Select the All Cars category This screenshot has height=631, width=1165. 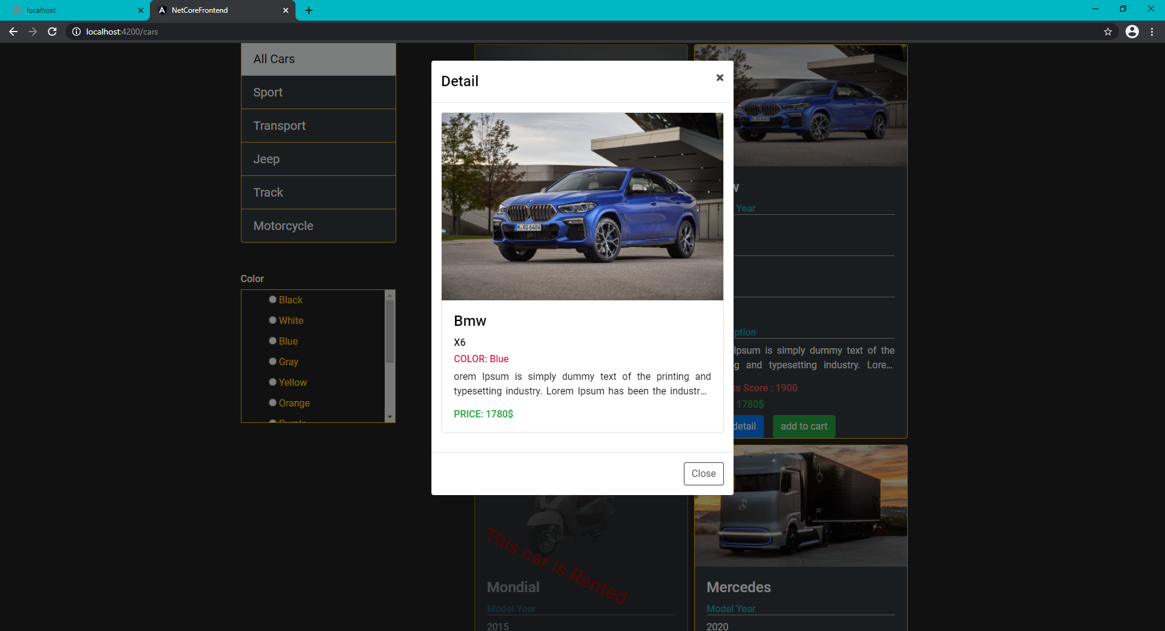point(319,59)
